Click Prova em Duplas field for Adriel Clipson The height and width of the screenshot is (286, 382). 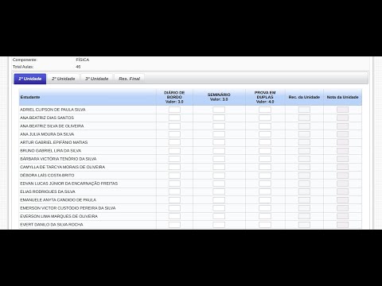(265, 110)
